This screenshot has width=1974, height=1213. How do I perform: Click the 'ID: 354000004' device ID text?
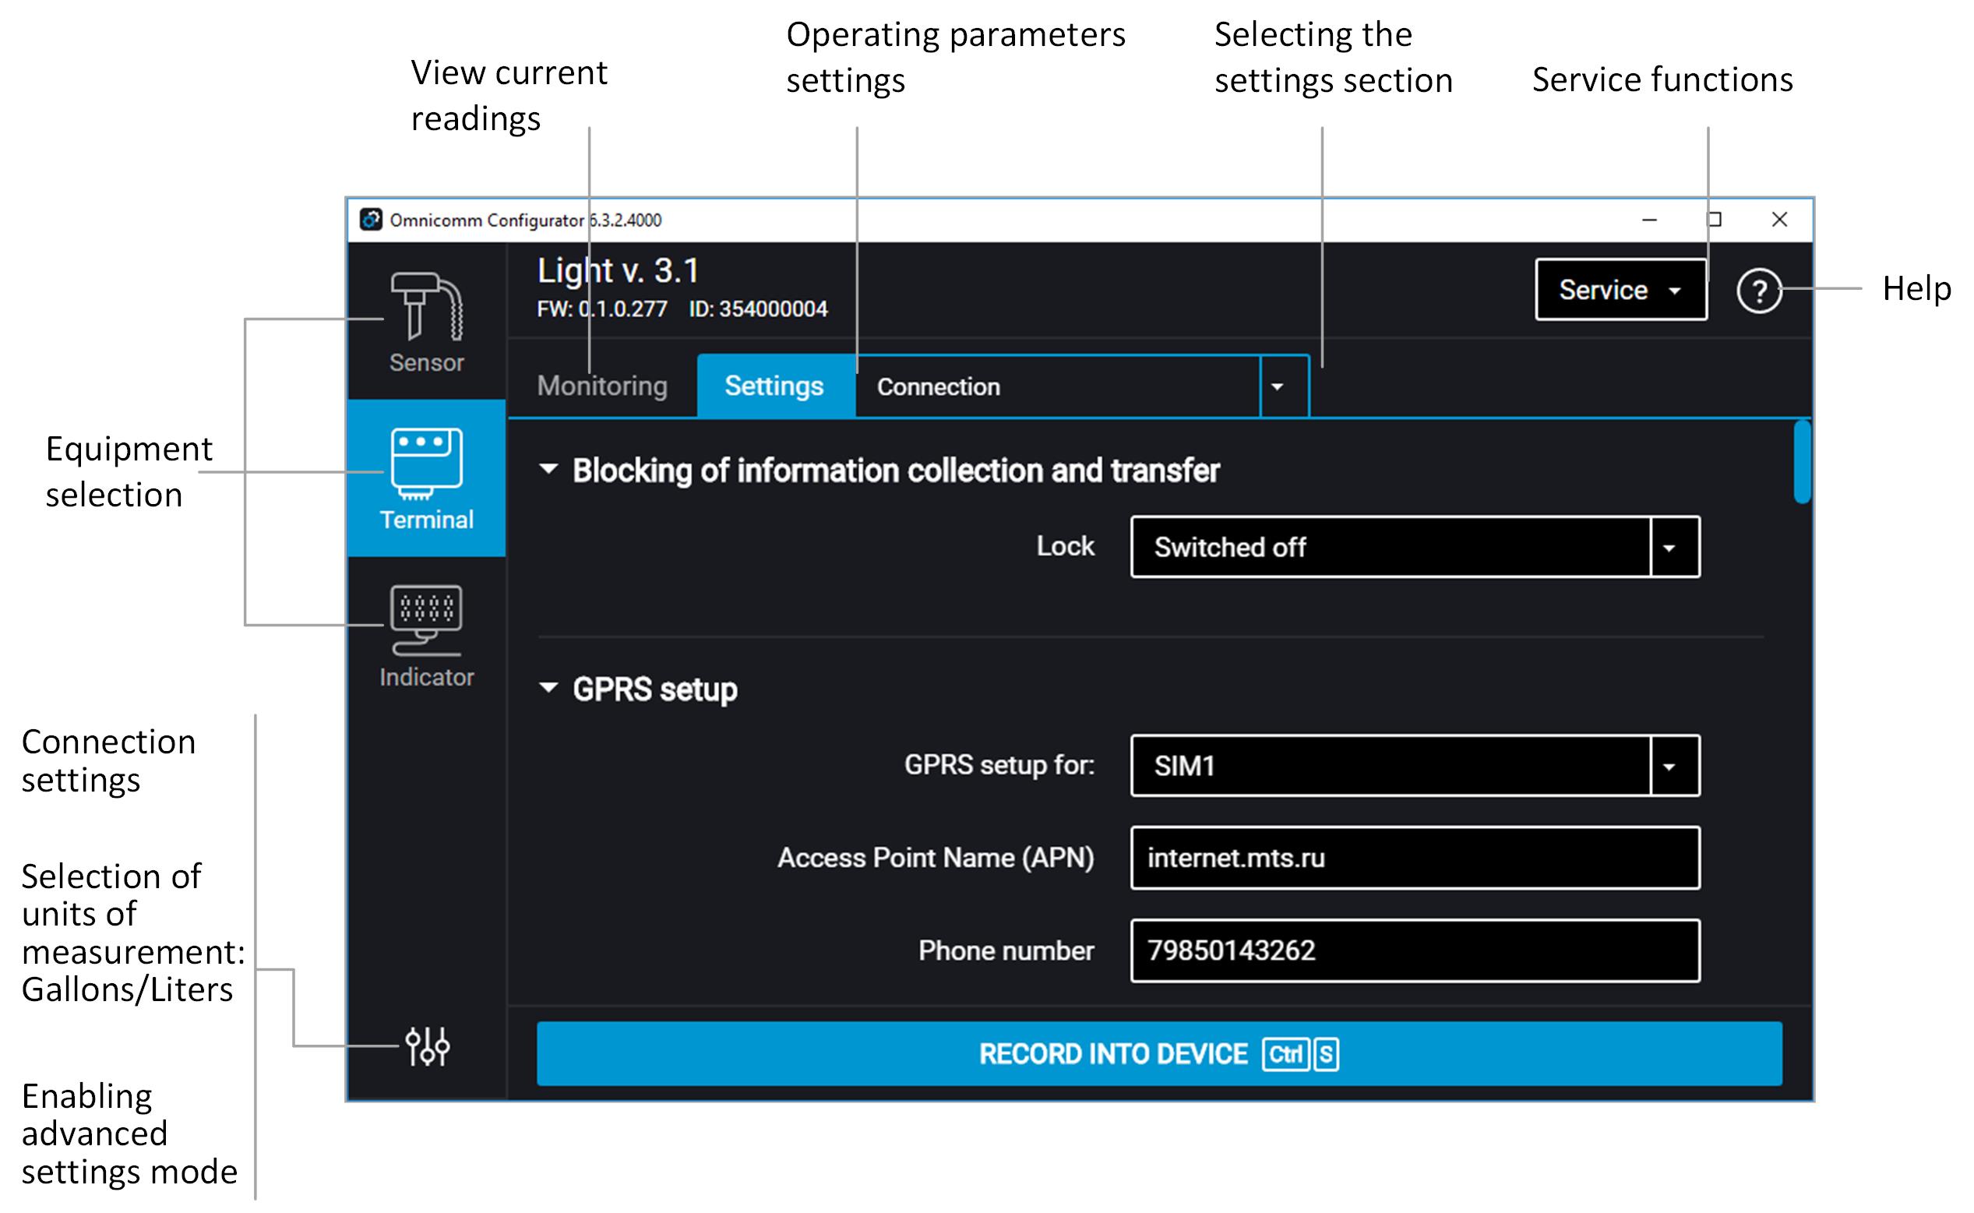coord(758,309)
